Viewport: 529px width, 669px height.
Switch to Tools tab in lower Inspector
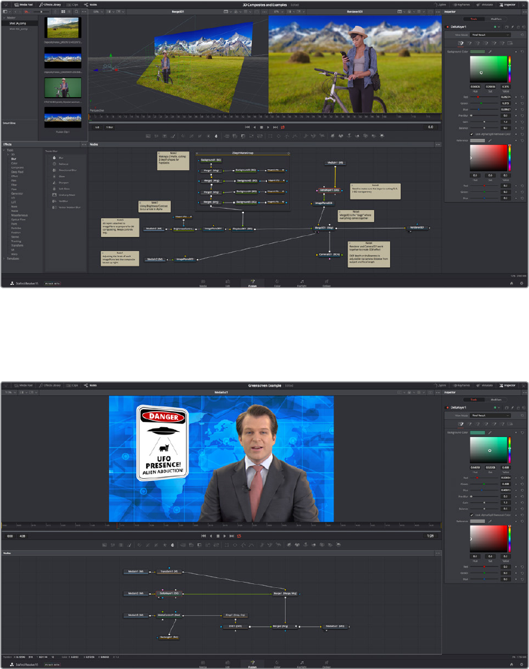474,400
